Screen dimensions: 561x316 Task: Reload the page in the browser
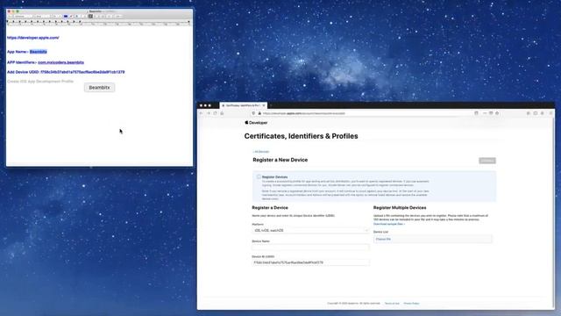pos(215,113)
